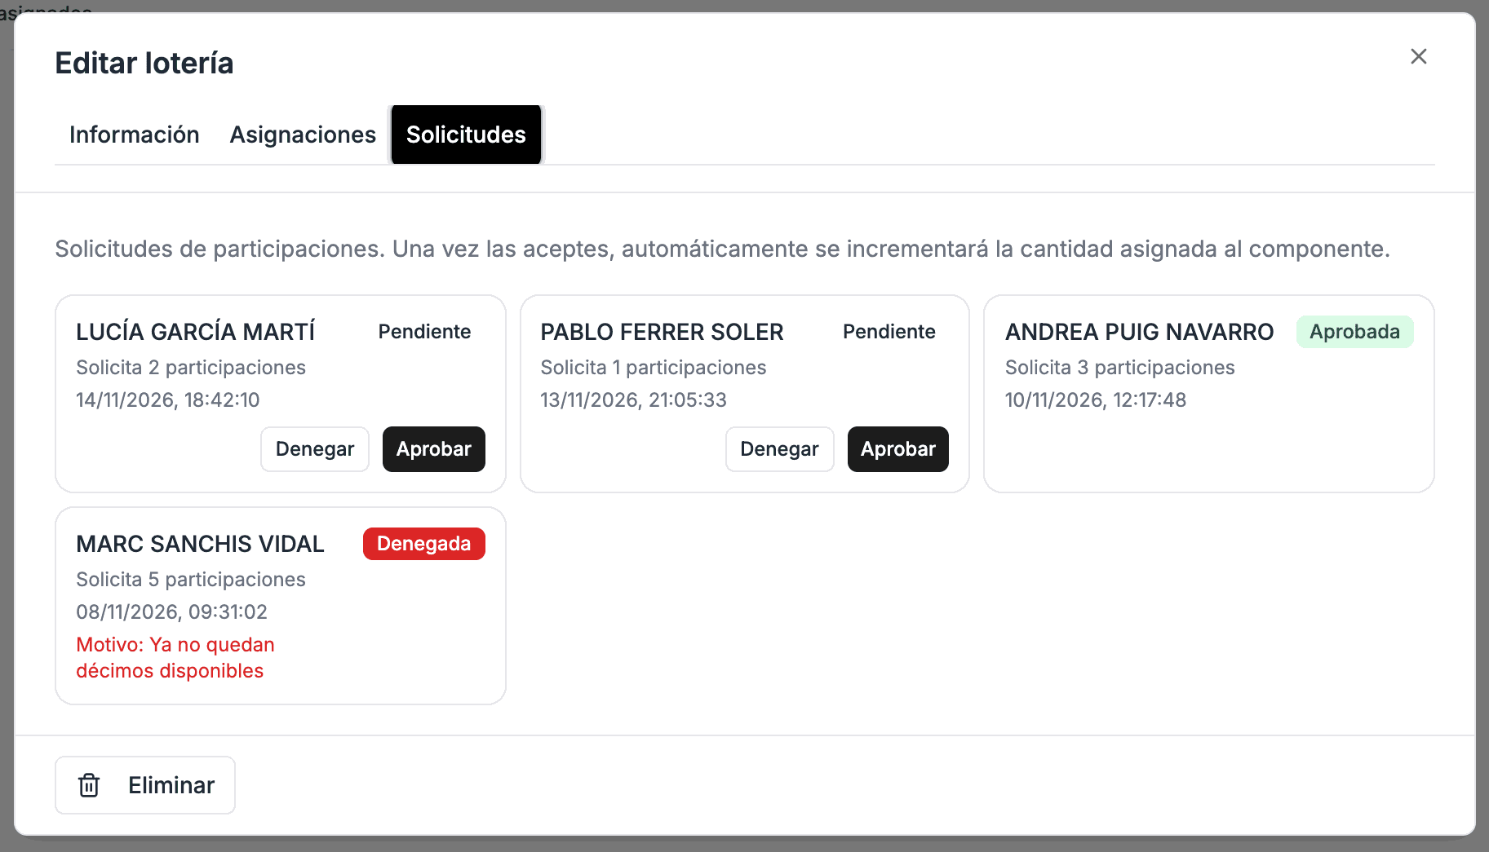Viewport: 1489px width, 852px height.
Task: Click the LUCÍA GARCÍA MARTÍ name heading
Action: coord(196,332)
